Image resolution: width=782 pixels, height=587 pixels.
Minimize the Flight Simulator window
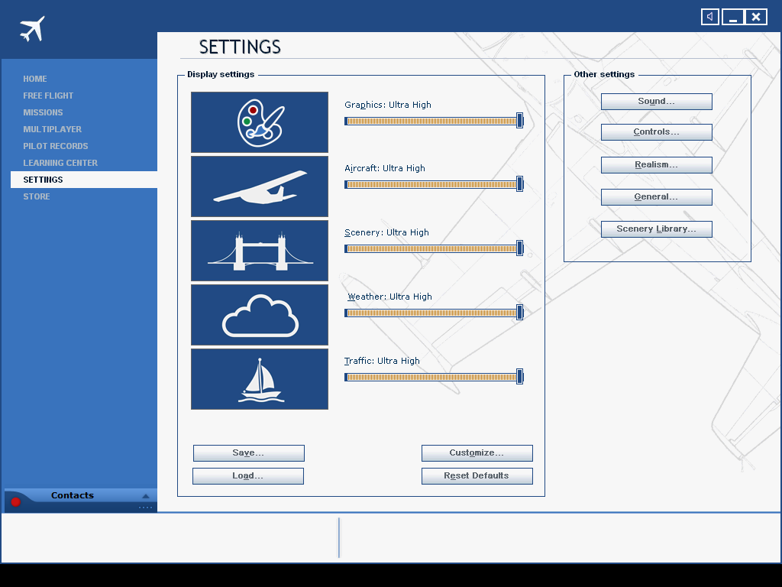733,17
